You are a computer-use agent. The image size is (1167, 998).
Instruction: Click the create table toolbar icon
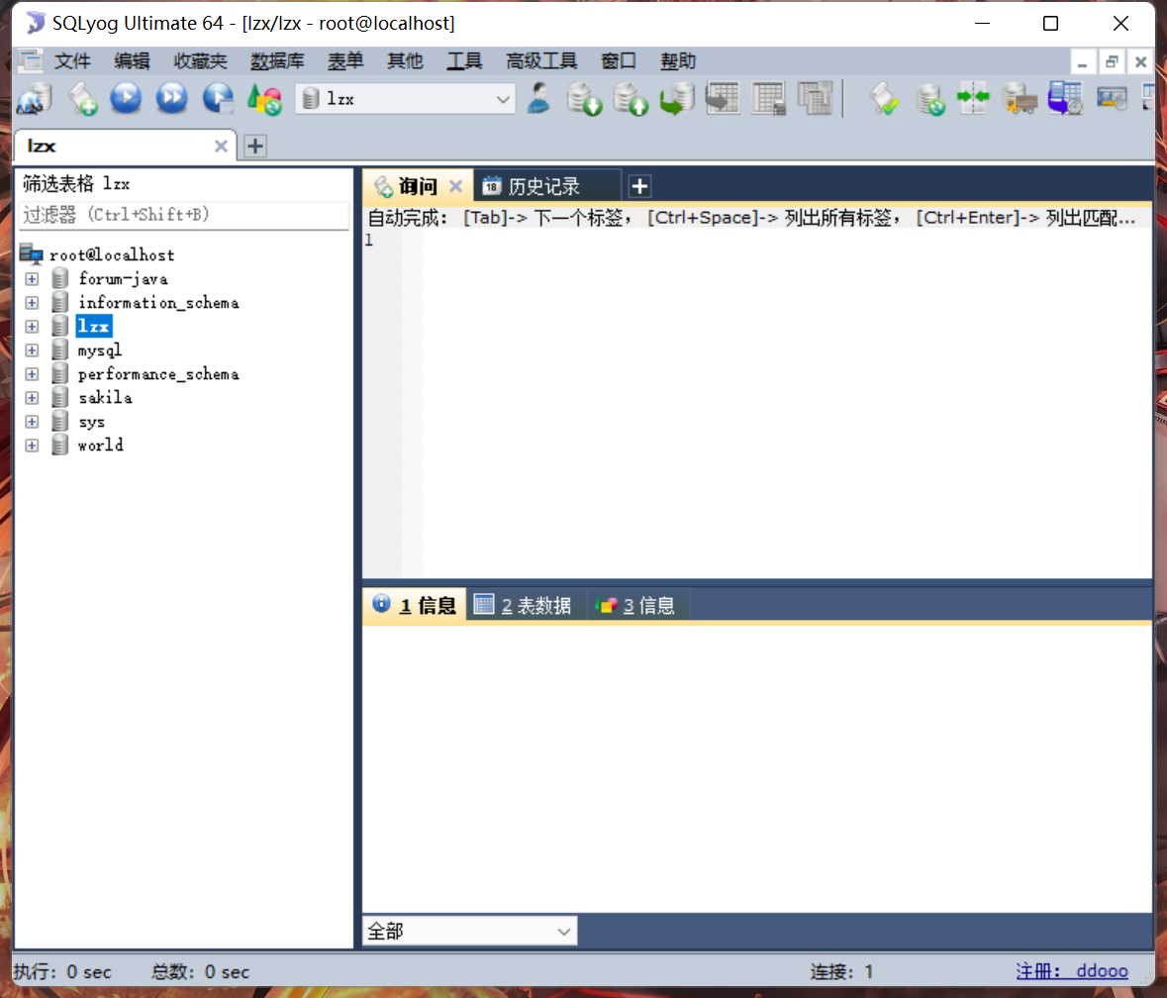tap(723, 98)
